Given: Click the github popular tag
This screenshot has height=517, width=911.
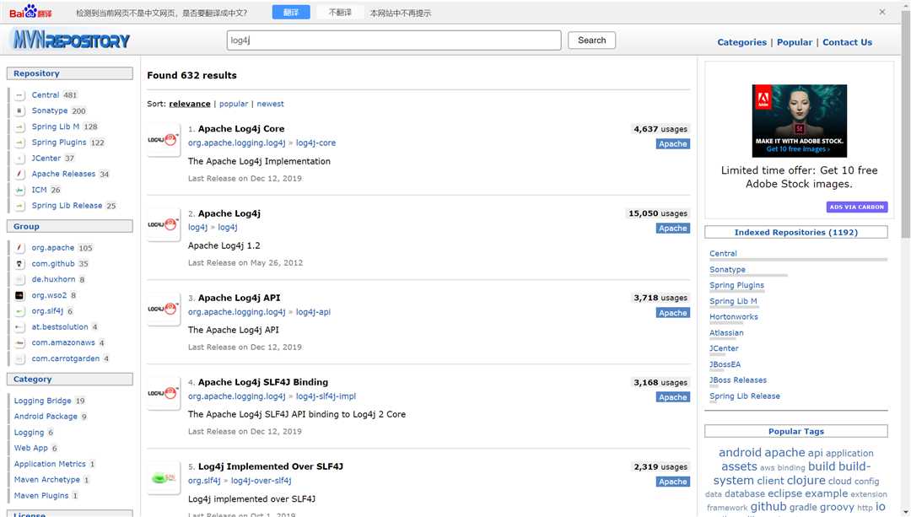Looking at the screenshot, I should [768, 507].
